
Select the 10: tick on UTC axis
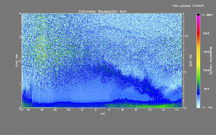click(150, 110)
